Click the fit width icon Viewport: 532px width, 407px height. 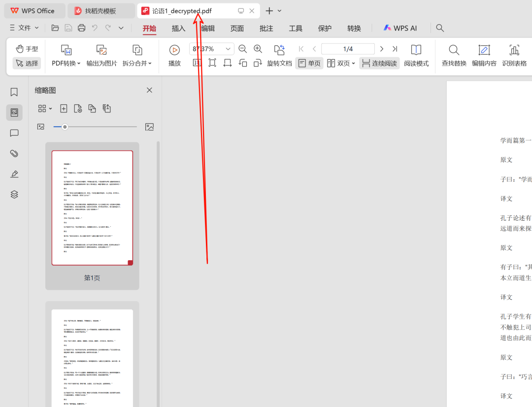[227, 63]
